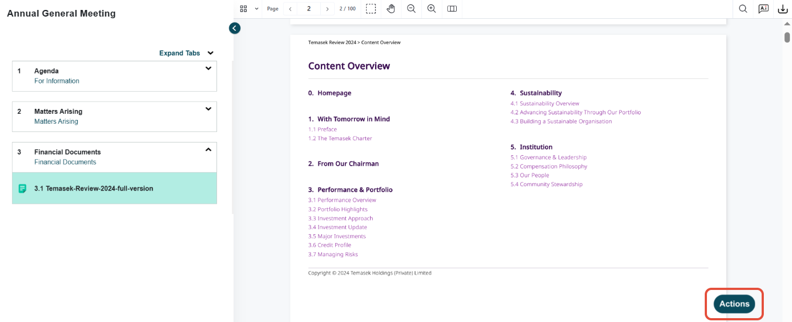Zoom in on the document

(432, 9)
